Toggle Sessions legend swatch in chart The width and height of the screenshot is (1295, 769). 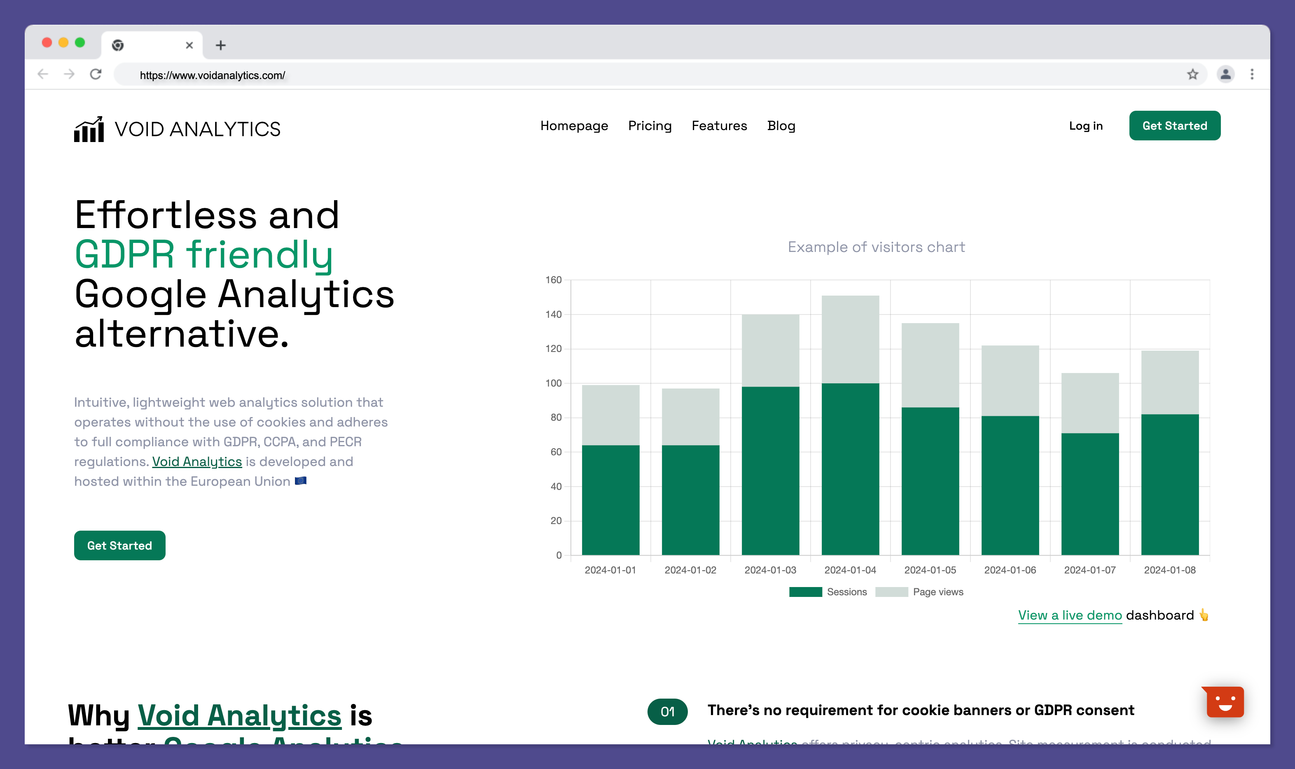805,592
